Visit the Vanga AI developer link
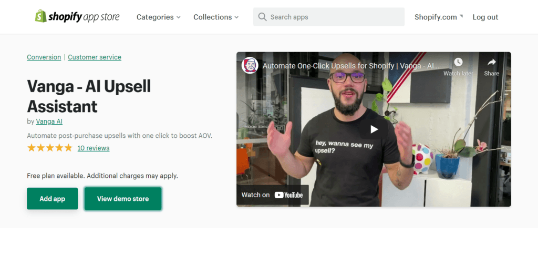Screen dimensions: 538x253 click(49, 122)
